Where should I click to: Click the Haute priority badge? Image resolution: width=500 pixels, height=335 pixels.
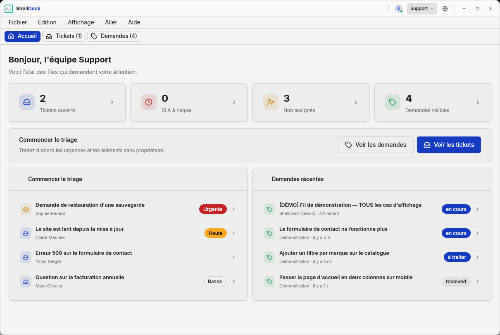click(216, 233)
